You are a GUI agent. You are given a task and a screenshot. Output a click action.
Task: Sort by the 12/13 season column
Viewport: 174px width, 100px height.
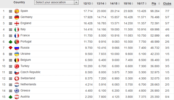click(88, 4)
